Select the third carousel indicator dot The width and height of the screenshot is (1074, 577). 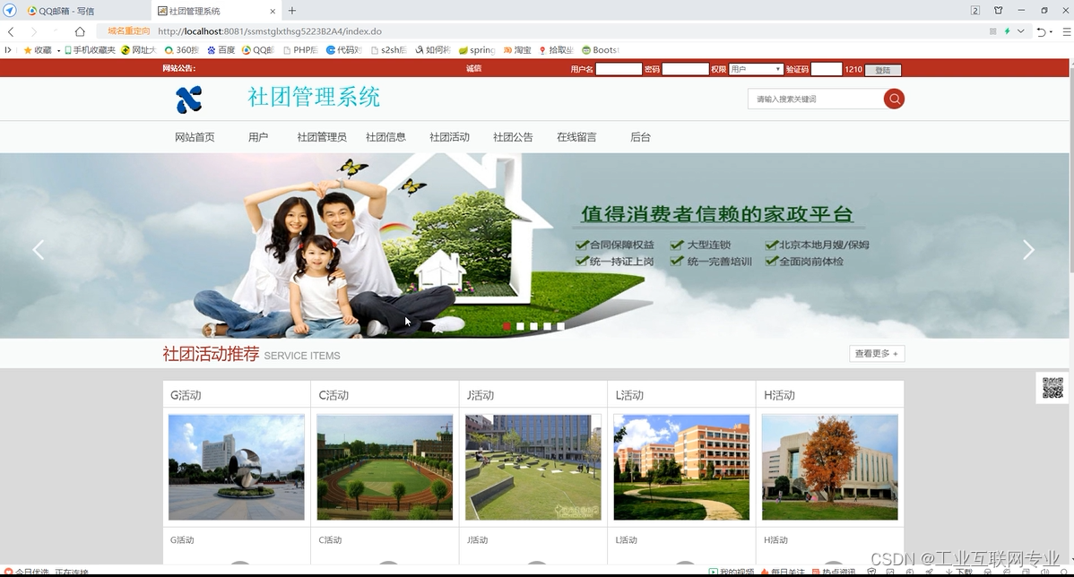533,326
